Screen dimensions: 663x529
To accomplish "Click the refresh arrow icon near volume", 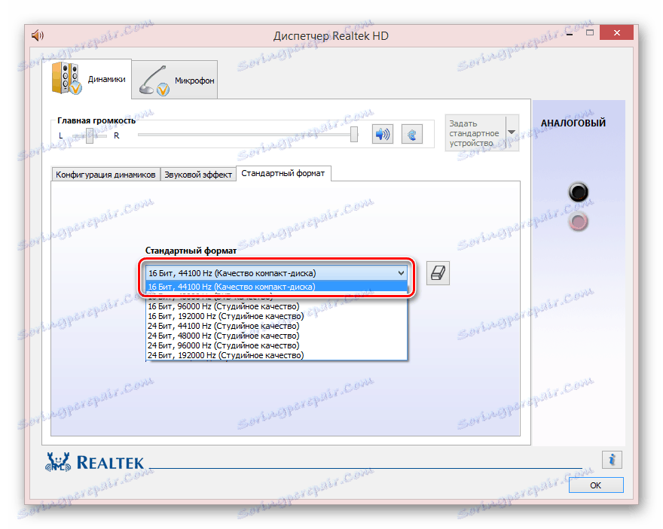I will [411, 135].
